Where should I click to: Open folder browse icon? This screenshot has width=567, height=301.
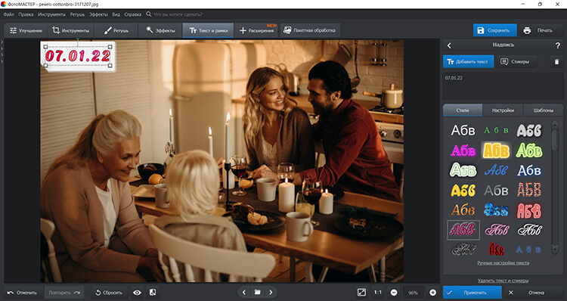258,293
